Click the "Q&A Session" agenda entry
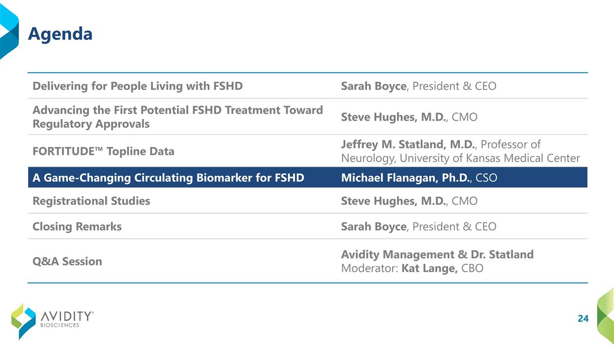614x345 pixels. tap(67, 261)
